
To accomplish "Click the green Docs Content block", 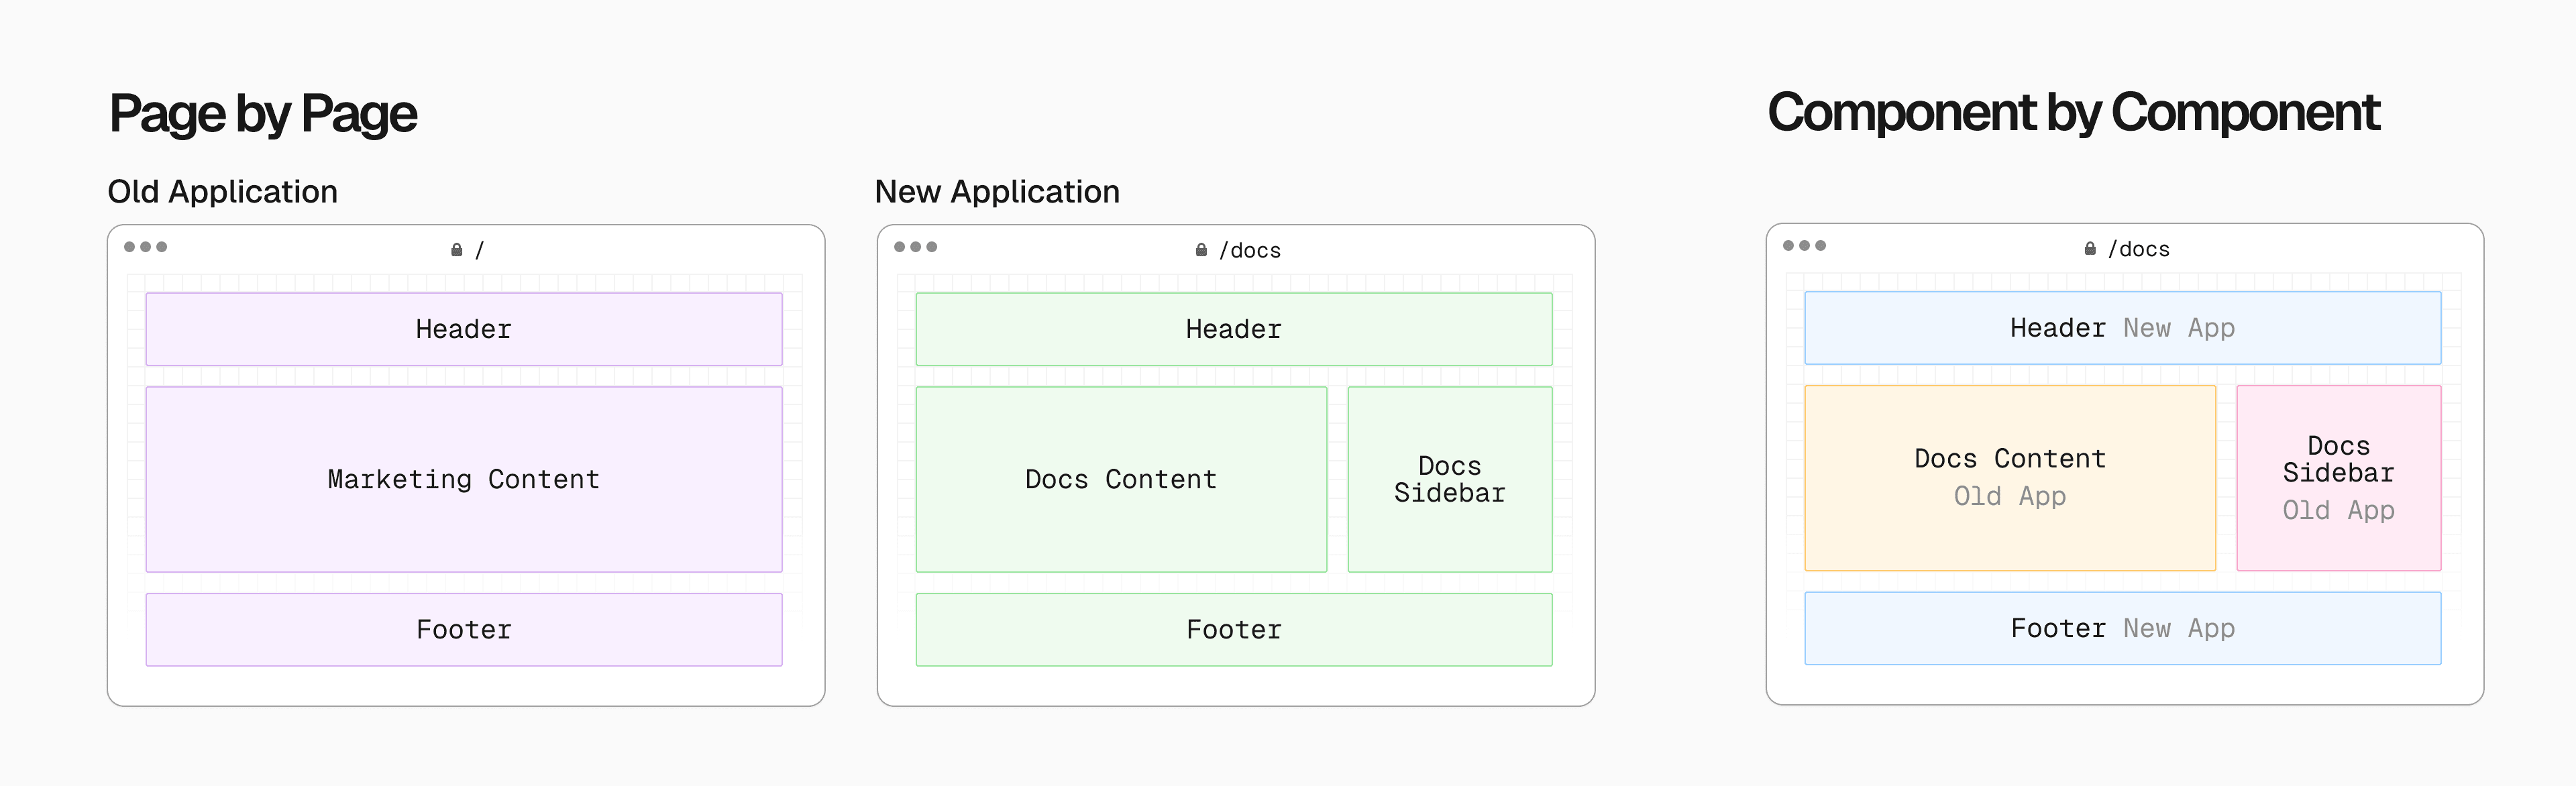I will point(1121,479).
